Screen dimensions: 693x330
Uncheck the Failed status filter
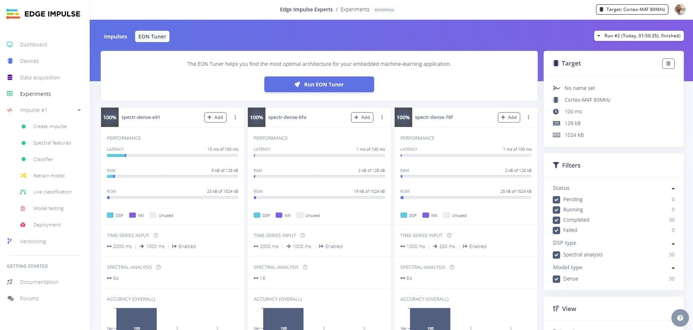557,230
